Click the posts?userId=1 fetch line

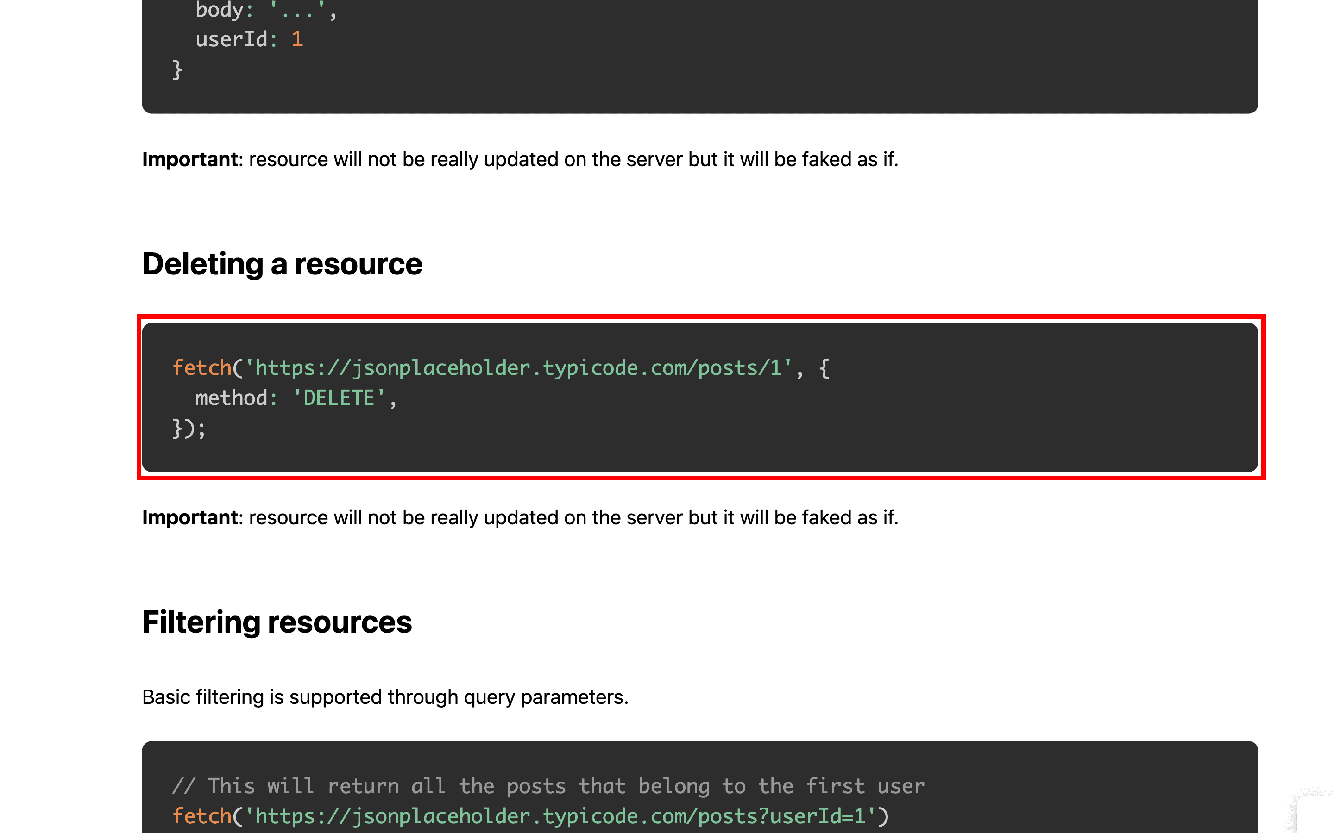click(530, 816)
